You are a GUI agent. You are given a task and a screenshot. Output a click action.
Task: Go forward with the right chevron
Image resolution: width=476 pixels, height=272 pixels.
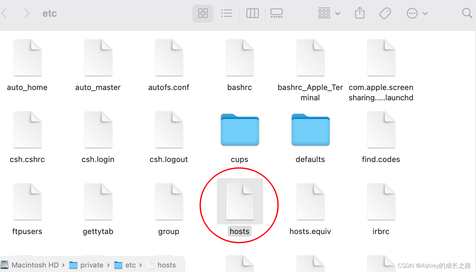click(27, 13)
